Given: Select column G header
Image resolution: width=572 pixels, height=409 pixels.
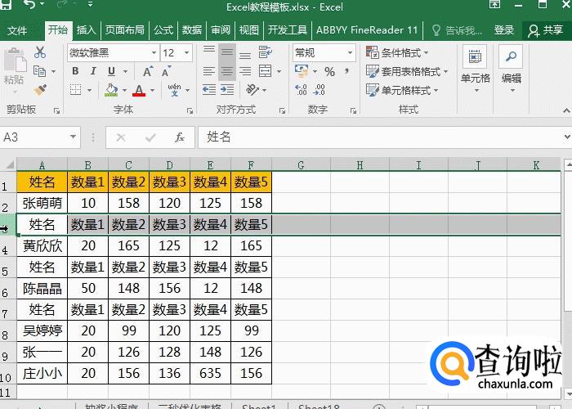Looking at the screenshot, I should click(x=301, y=165).
